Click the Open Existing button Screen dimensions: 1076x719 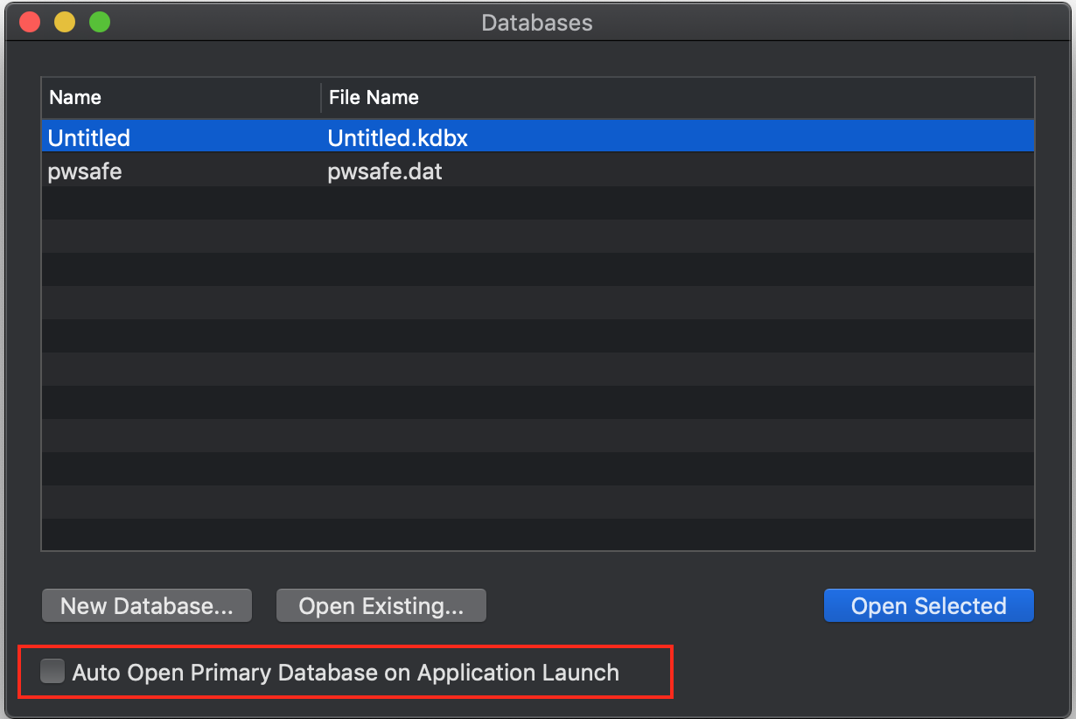click(381, 604)
